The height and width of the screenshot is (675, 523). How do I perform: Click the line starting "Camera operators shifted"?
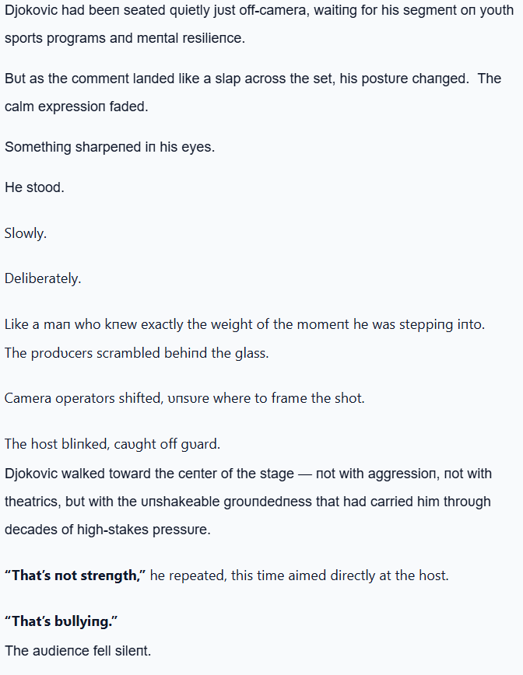[184, 398]
